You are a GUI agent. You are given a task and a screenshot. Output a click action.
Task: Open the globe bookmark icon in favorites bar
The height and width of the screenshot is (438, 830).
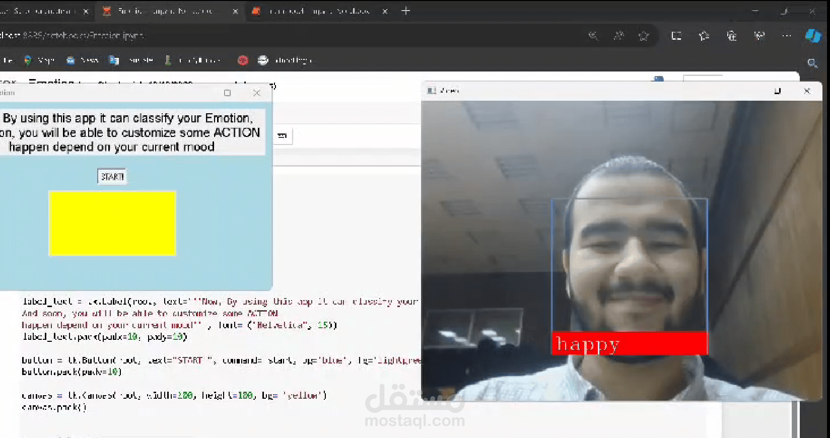[263, 60]
